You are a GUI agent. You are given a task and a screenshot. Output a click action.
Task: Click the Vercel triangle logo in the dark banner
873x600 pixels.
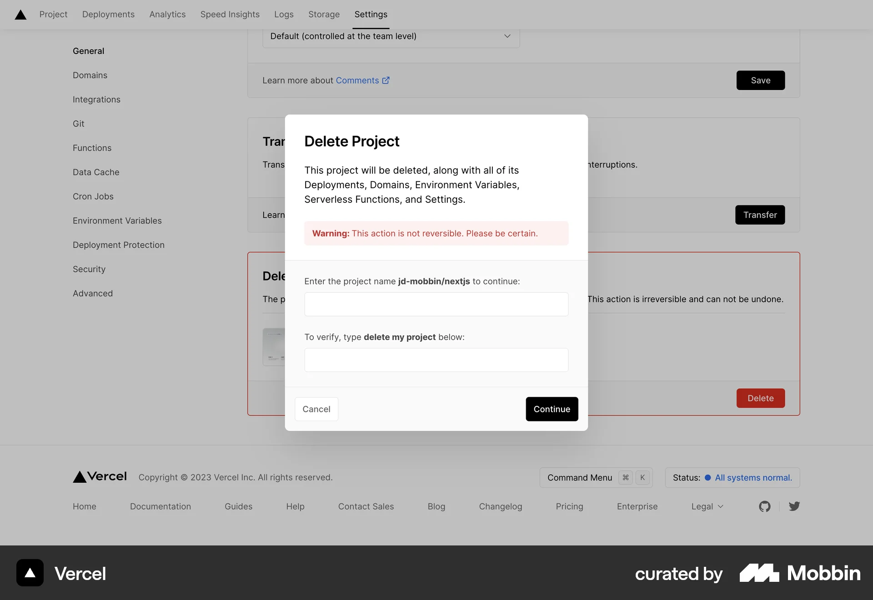29,573
